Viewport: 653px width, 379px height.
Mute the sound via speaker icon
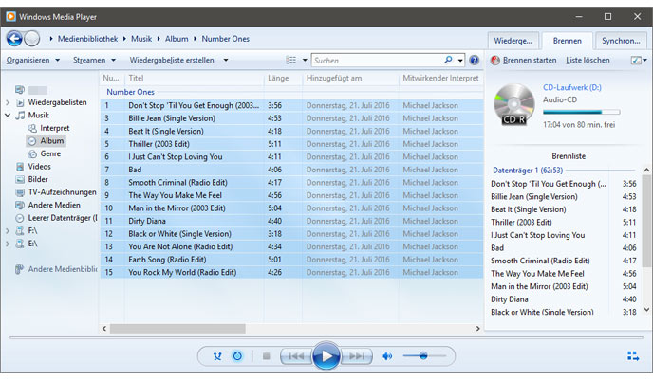[387, 356]
